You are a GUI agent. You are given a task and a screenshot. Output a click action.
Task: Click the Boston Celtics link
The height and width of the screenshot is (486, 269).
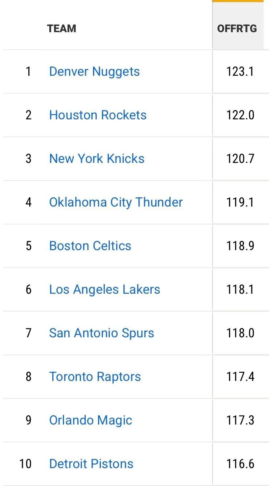[x=90, y=246]
